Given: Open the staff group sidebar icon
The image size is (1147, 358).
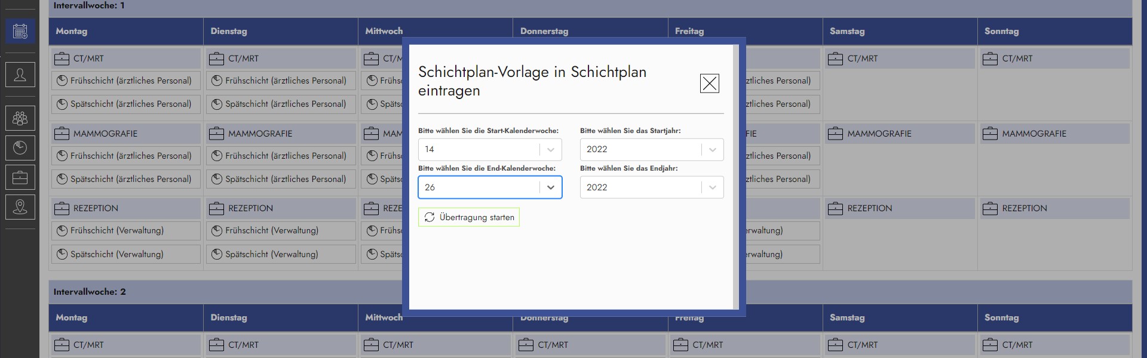Looking at the screenshot, I should coord(20,118).
